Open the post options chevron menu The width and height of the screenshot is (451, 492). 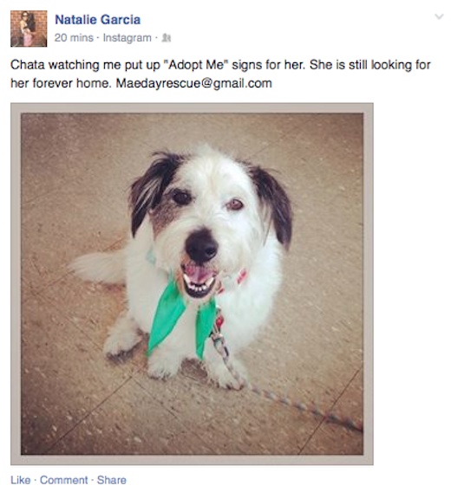coord(439,16)
